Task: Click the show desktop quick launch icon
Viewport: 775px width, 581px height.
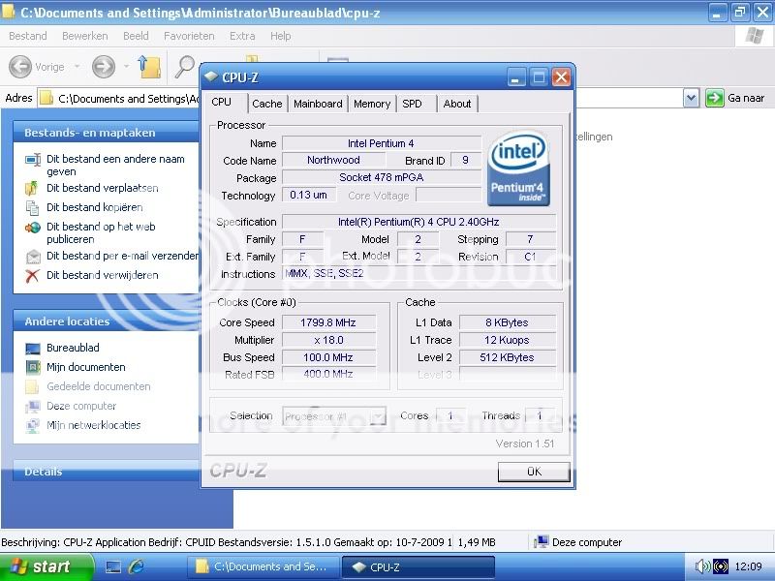Action: pos(112,566)
